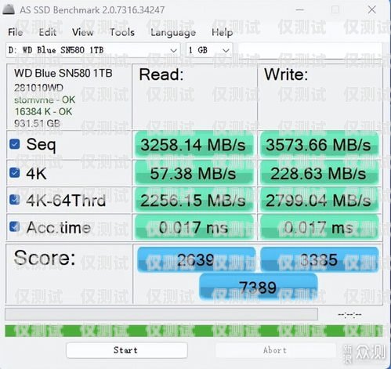
Task: Toggle the Acc.time test checkbox
Action: [x=15, y=226]
